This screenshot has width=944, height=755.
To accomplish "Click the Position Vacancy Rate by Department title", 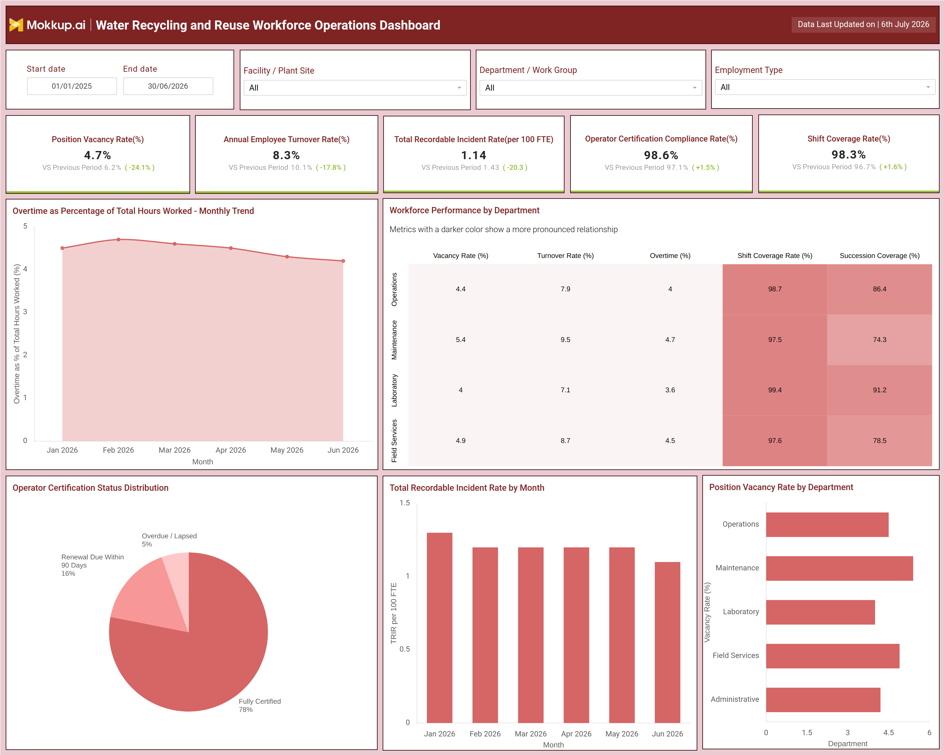I will [781, 488].
